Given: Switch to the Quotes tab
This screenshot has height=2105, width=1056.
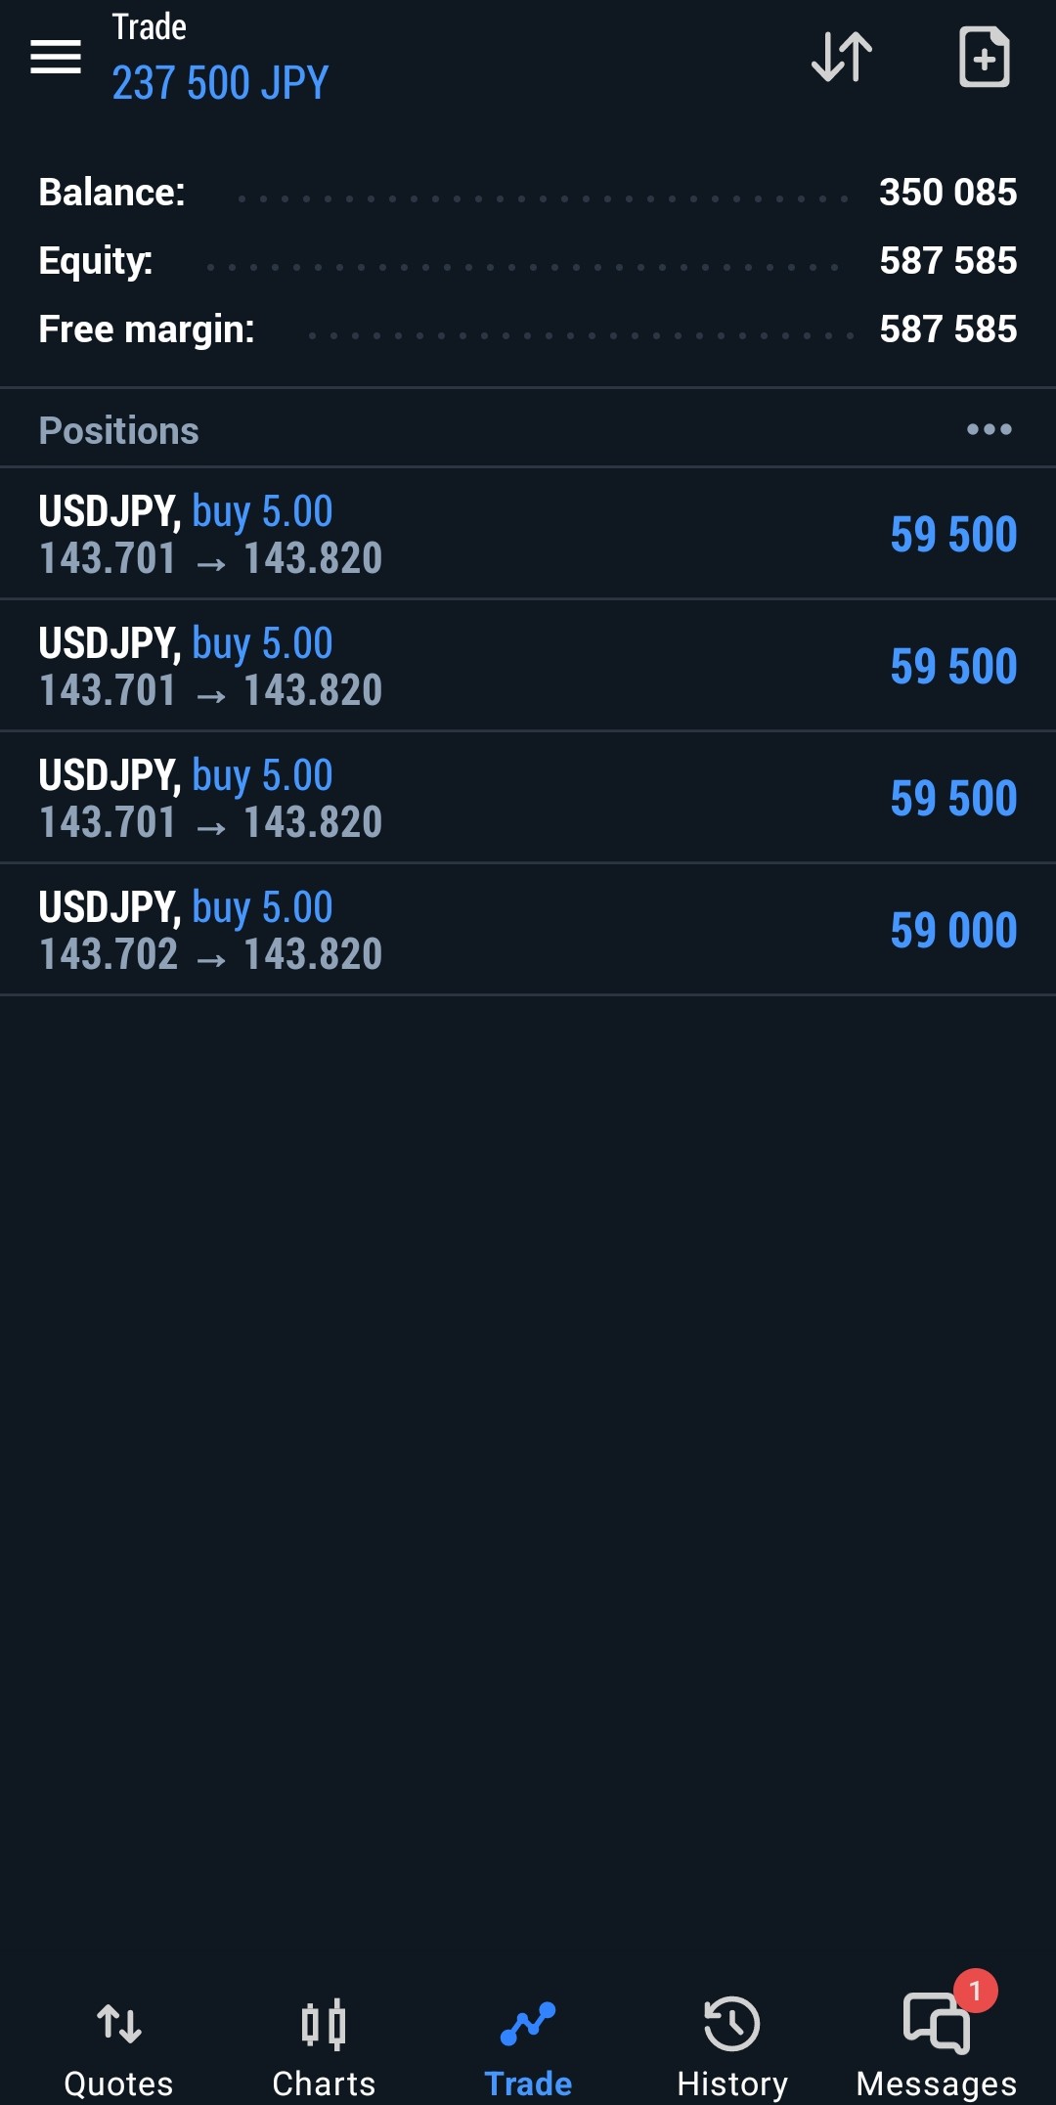Looking at the screenshot, I should 118,2083.
